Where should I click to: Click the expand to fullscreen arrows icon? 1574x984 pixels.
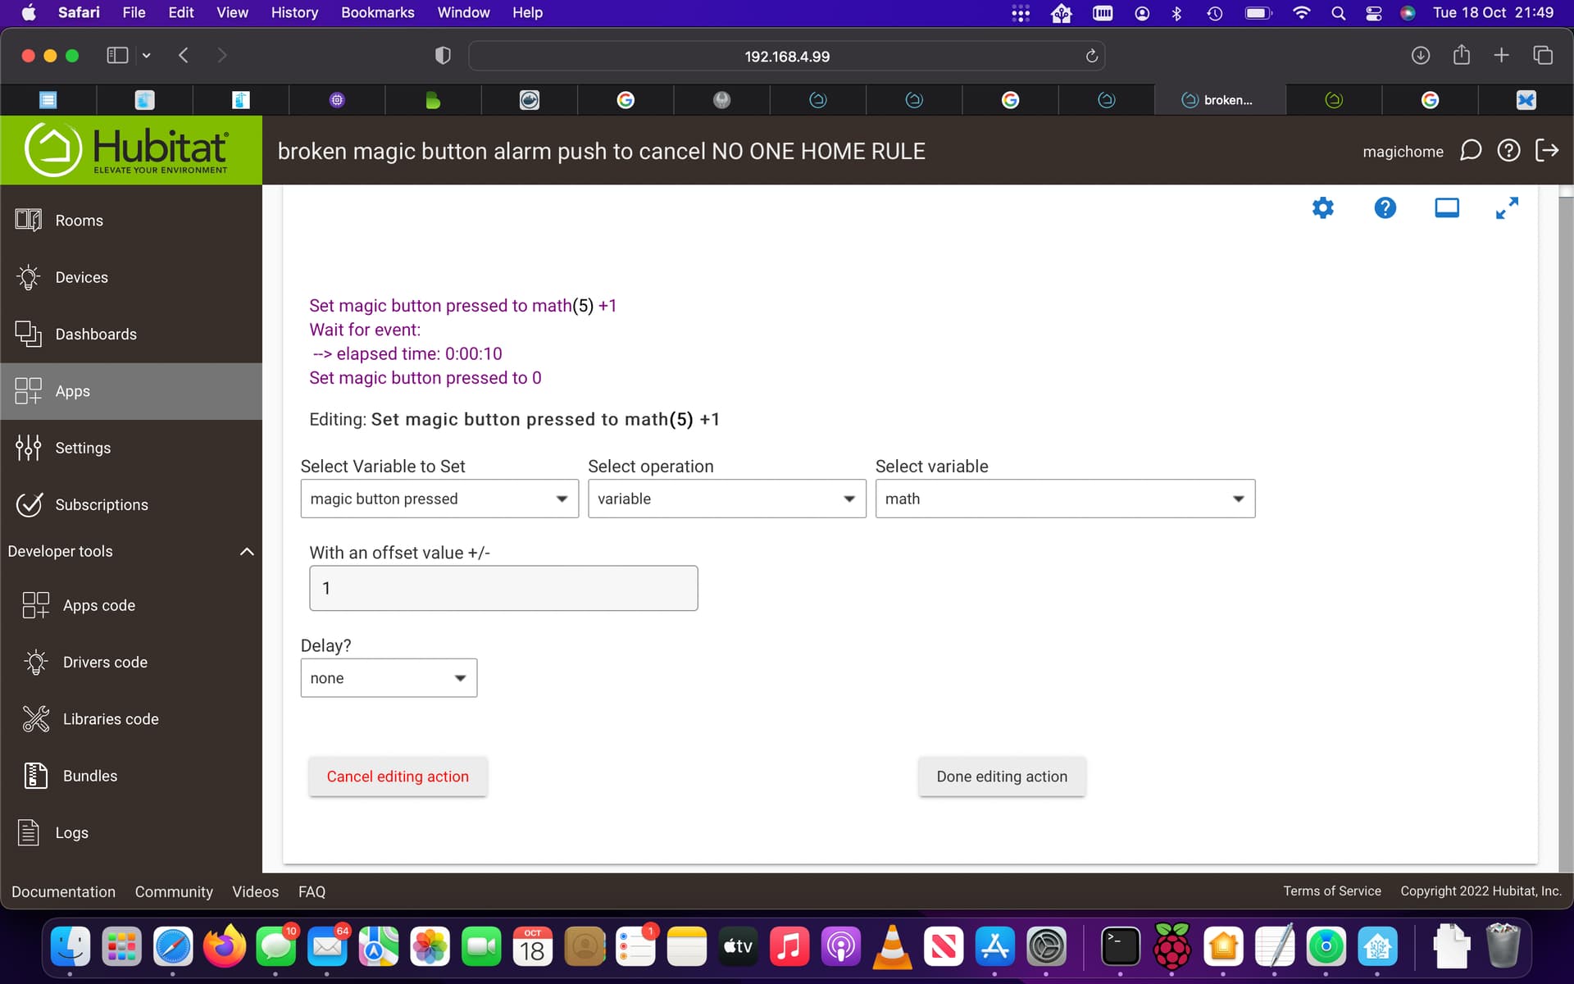1507,208
